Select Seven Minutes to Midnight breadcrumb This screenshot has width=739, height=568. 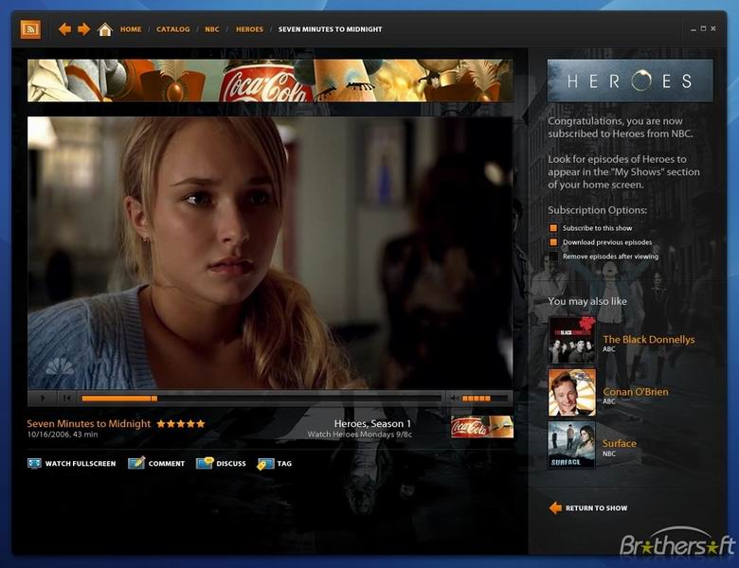tap(330, 29)
